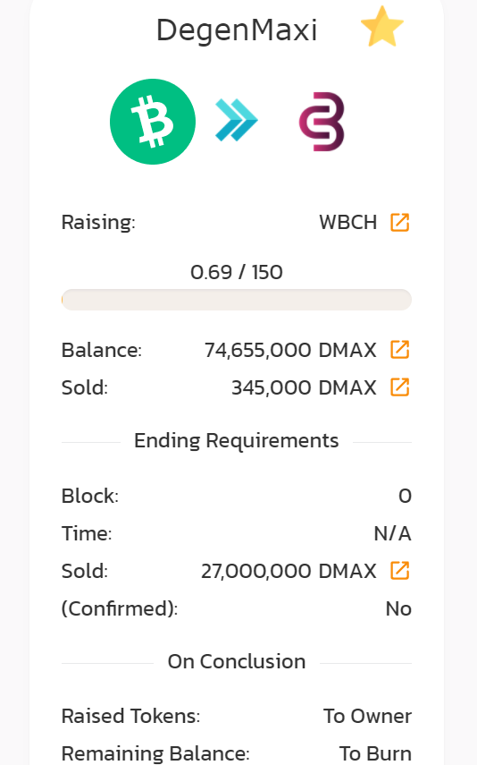Click the Confirmed status value No
Viewport: 477px width, 765px height.
click(x=398, y=609)
